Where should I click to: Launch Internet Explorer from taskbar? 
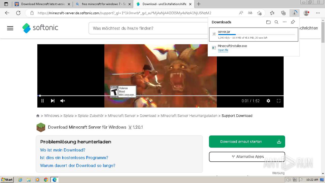20,180
